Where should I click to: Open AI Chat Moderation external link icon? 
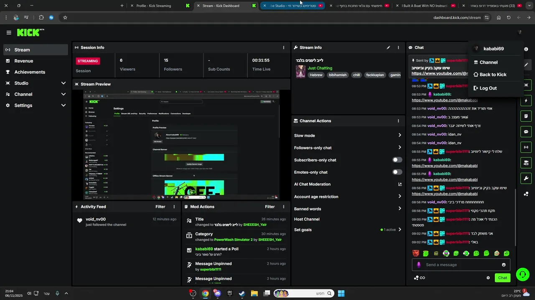(x=400, y=184)
